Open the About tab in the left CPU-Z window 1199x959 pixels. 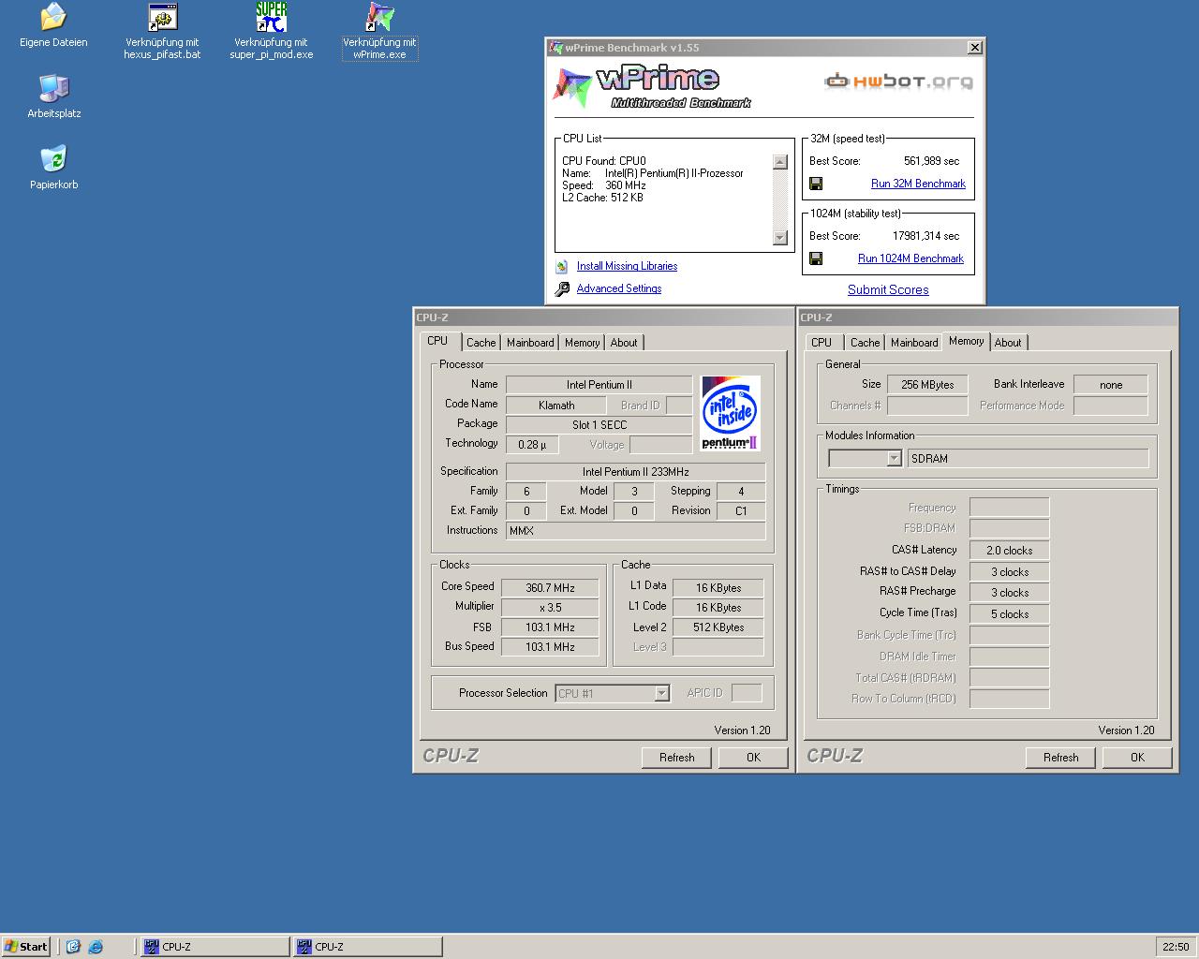tap(624, 343)
